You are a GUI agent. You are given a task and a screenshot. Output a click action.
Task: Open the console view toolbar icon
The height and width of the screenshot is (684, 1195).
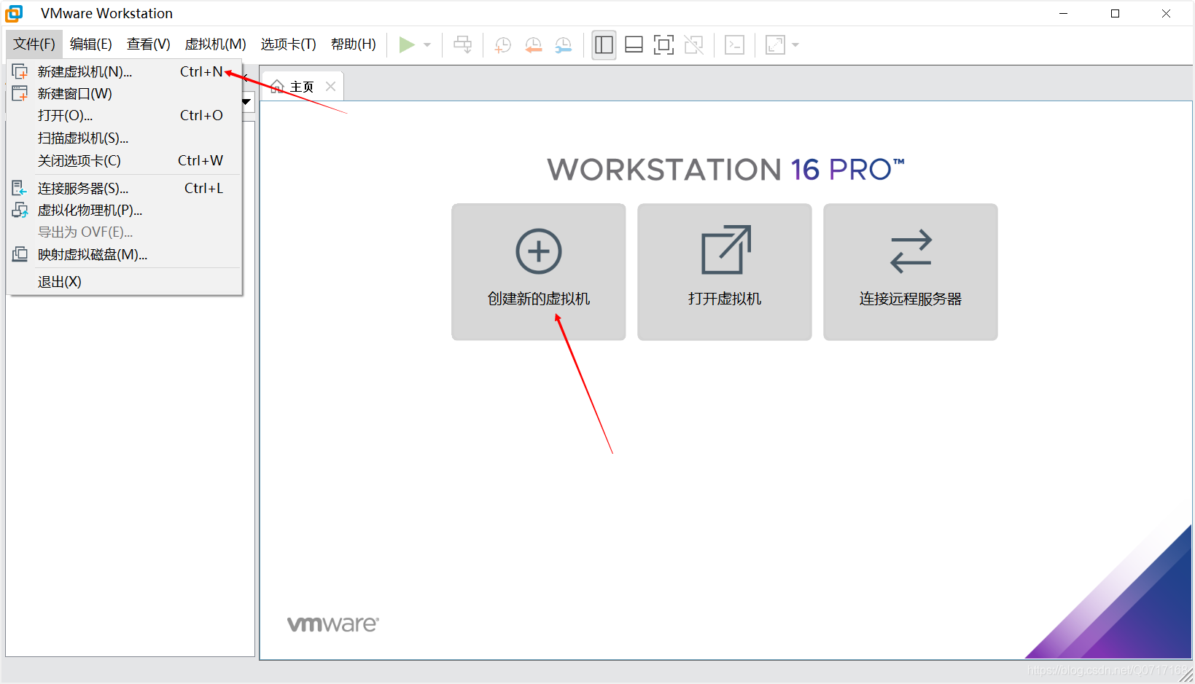735,45
